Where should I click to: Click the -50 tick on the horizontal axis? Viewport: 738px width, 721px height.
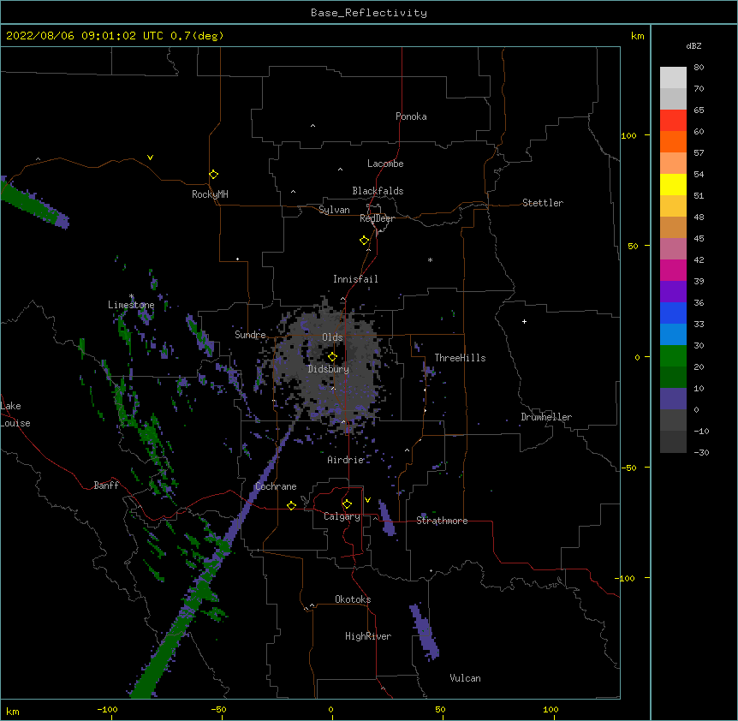218,709
